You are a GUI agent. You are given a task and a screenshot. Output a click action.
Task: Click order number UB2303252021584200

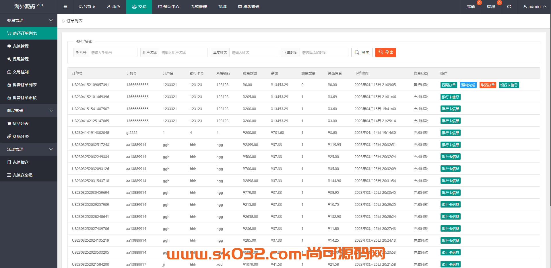click(x=90, y=265)
